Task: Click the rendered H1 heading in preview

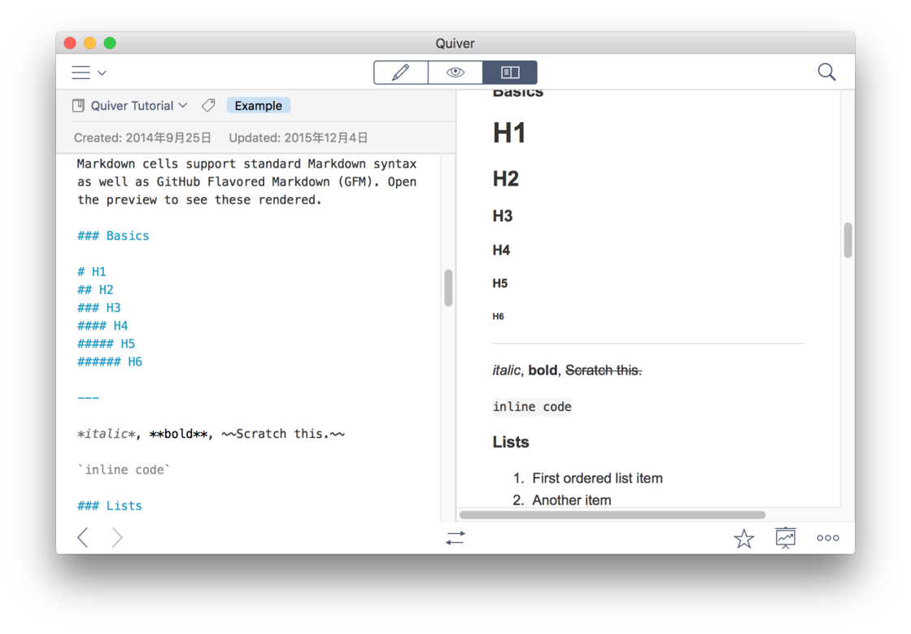Action: click(509, 133)
